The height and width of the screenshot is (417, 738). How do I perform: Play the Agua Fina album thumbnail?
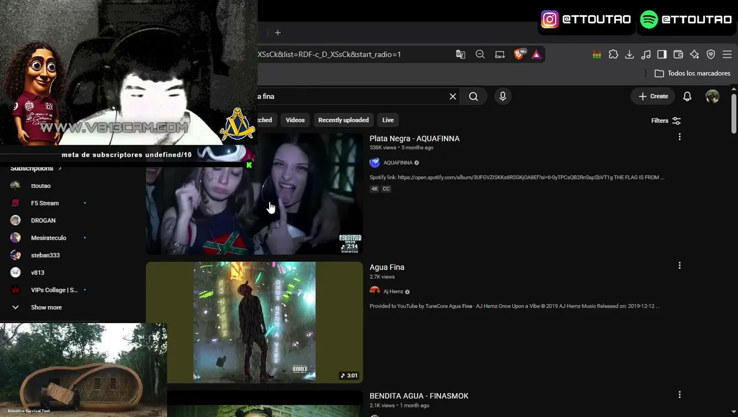coord(255,322)
